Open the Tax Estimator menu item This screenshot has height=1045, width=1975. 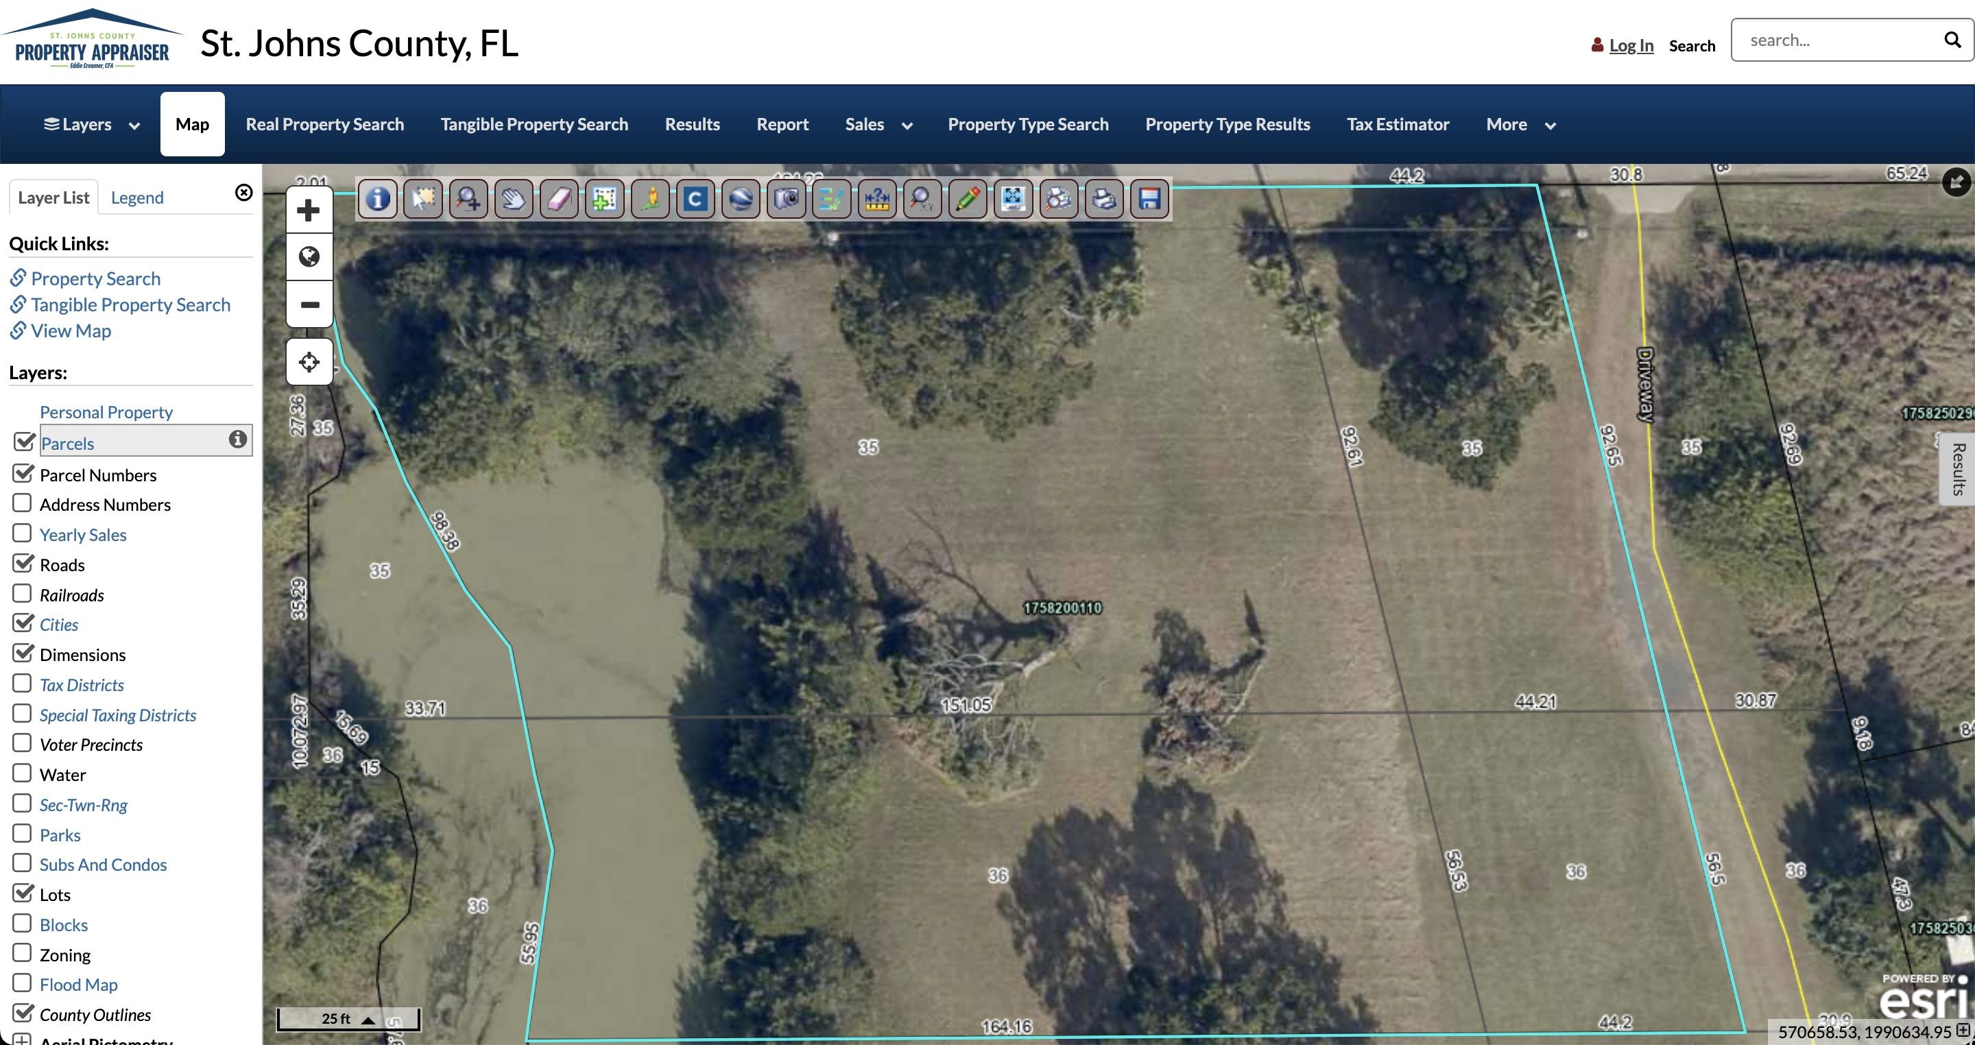pyautogui.click(x=1397, y=125)
